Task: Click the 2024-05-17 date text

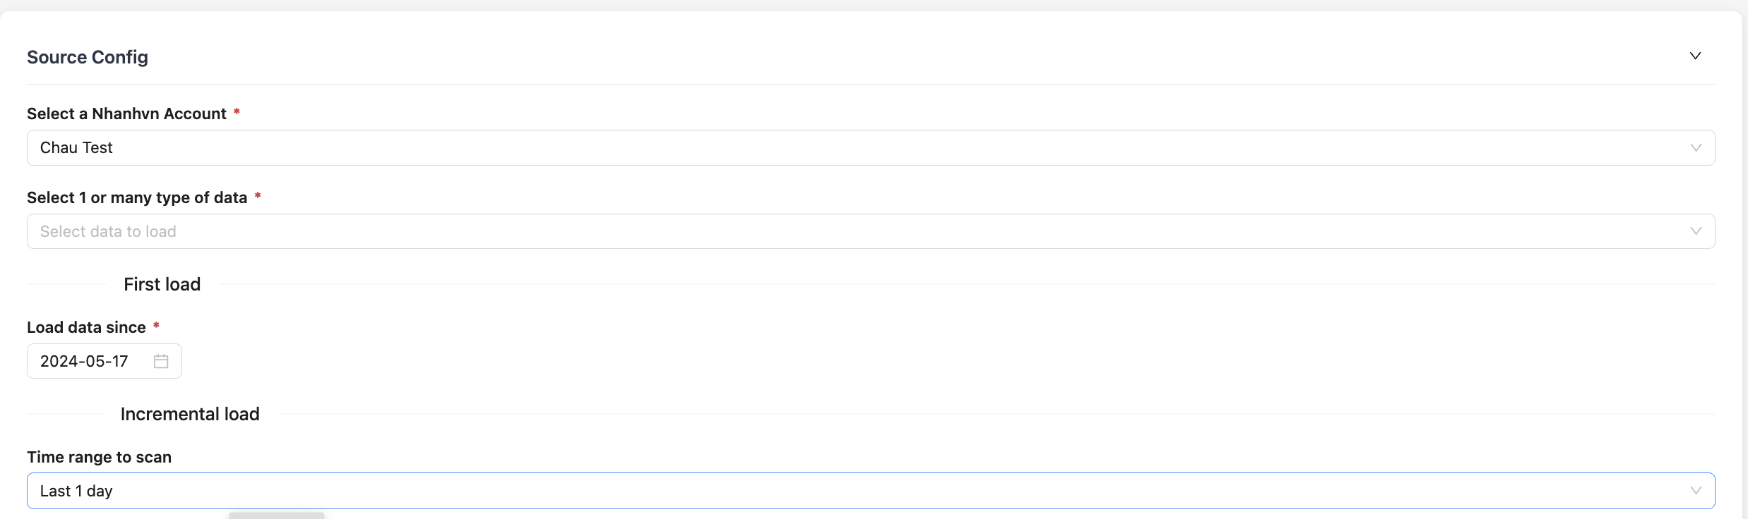Action: click(x=84, y=361)
